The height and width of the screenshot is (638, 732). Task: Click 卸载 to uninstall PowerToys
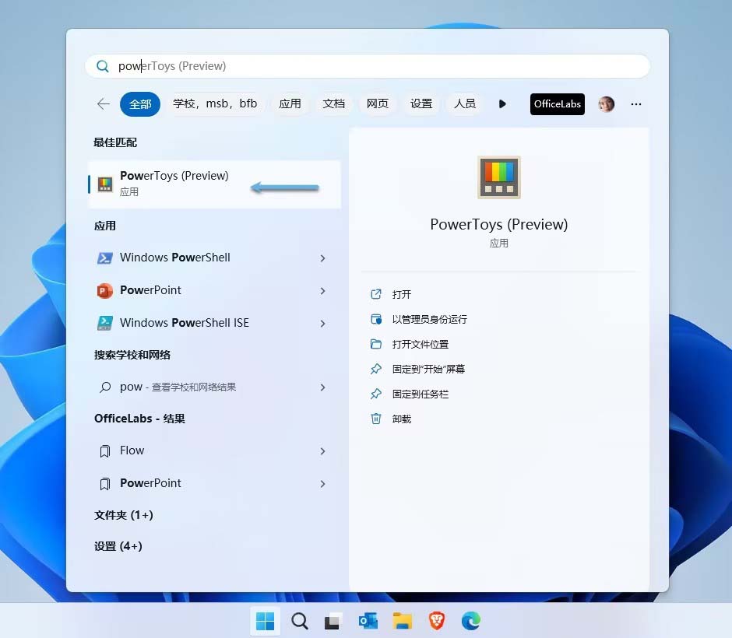[402, 419]
